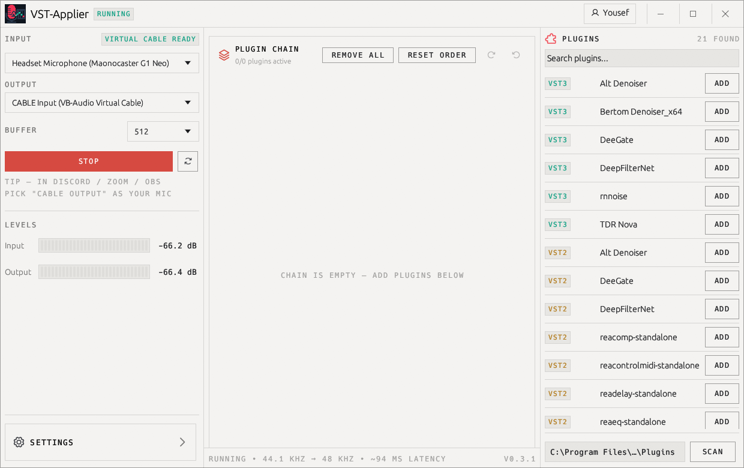Click the Remove All button
The image size is (744, 468).
pos(358,55)
